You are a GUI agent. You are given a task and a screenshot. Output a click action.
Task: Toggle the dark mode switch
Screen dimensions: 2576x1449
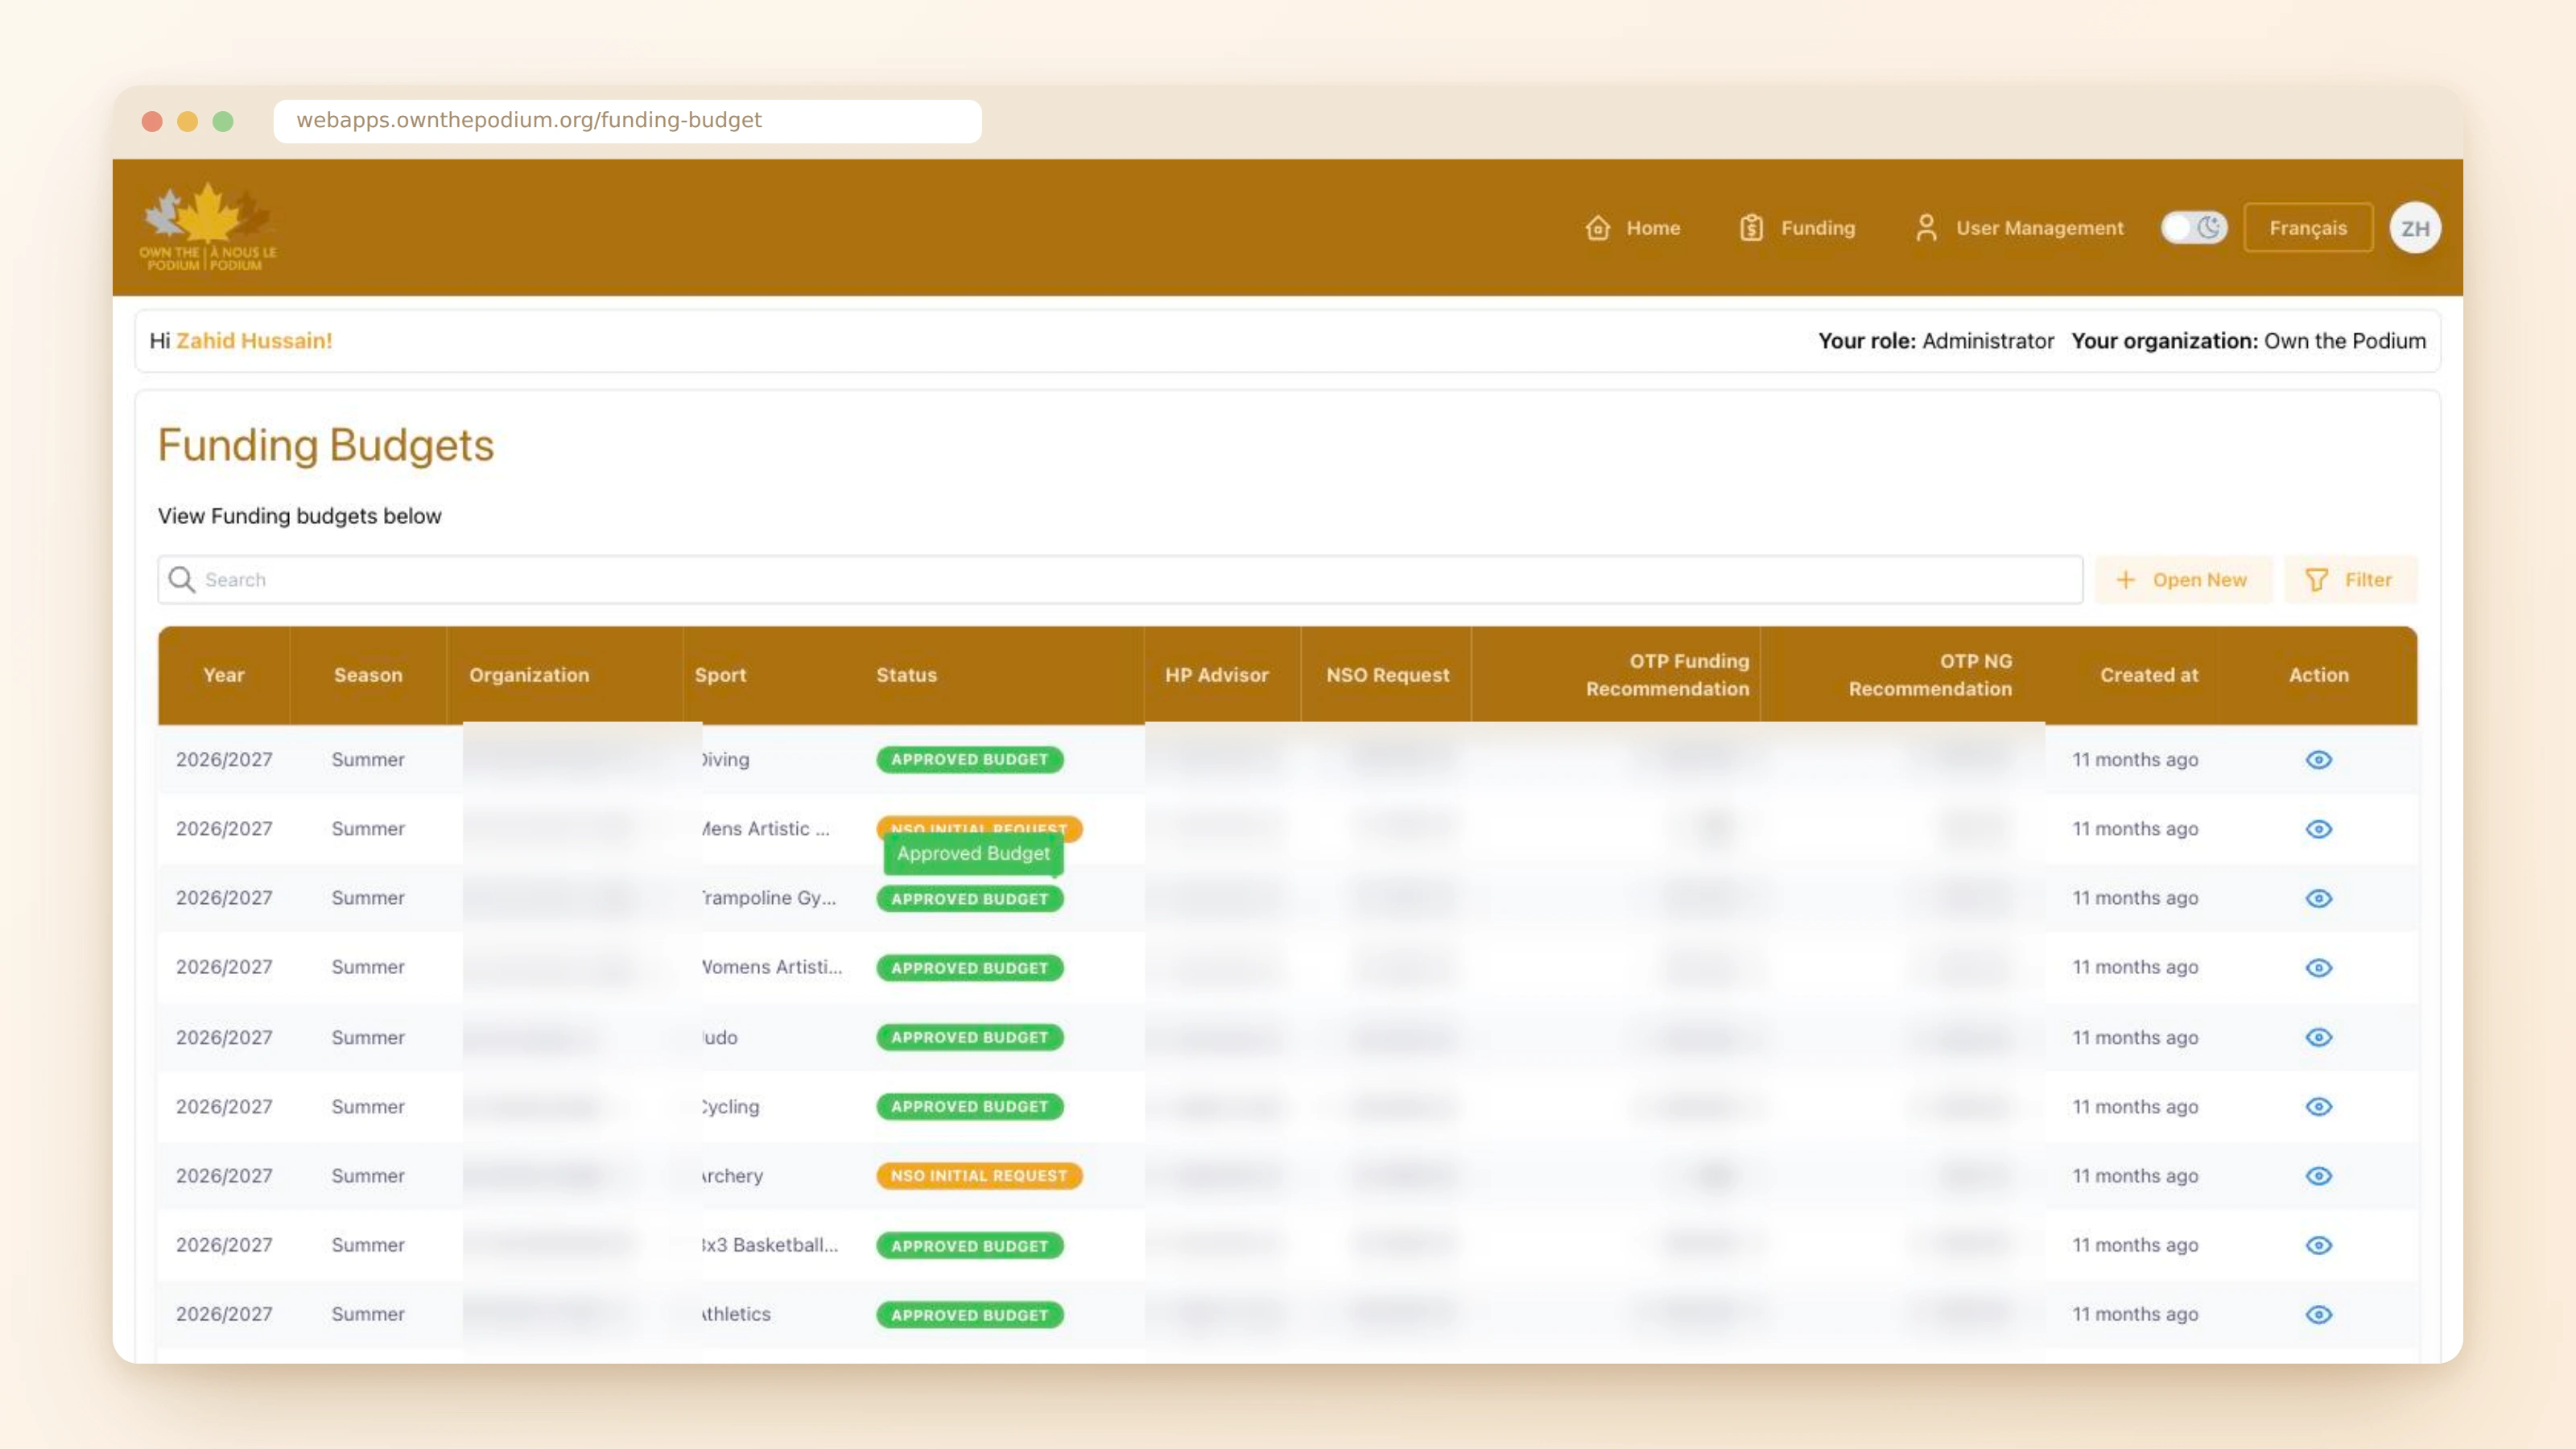pyautogui.click(x=2193, y=228)
